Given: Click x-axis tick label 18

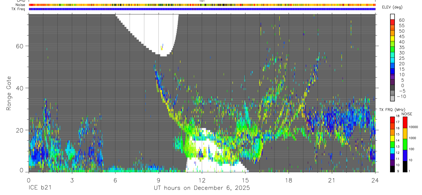Looking at the screenshot, I should click(289, 180).
